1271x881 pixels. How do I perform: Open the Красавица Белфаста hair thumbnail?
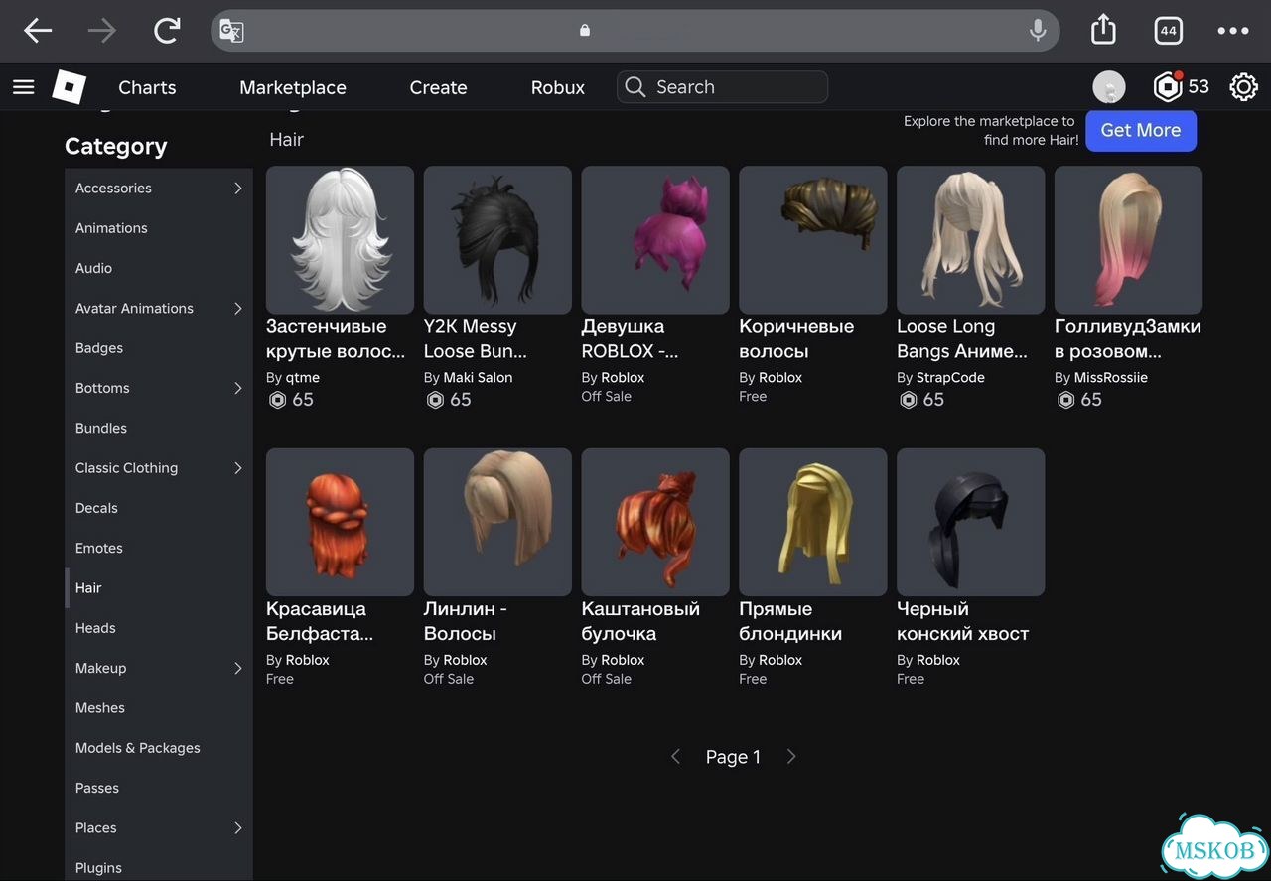tap(340, 522)
